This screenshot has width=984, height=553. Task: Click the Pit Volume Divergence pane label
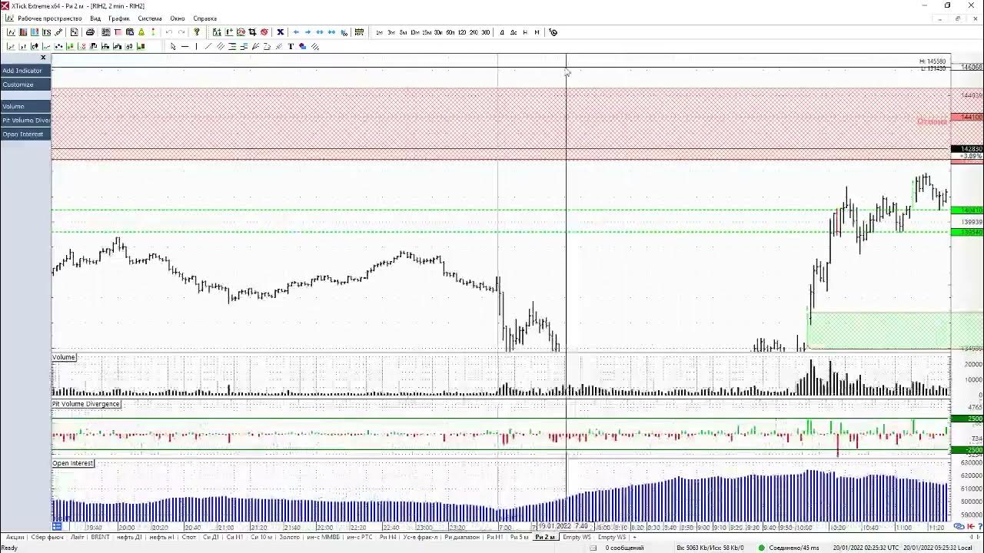[86, 404]
